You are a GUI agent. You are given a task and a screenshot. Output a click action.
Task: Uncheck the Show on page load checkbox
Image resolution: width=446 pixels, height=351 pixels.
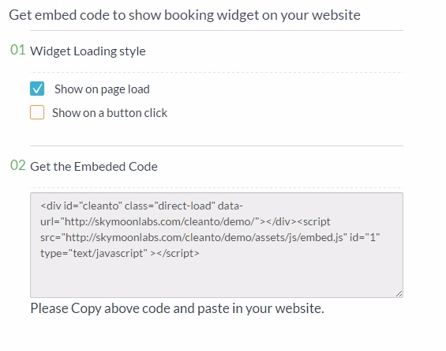click(x=37, y=89)
